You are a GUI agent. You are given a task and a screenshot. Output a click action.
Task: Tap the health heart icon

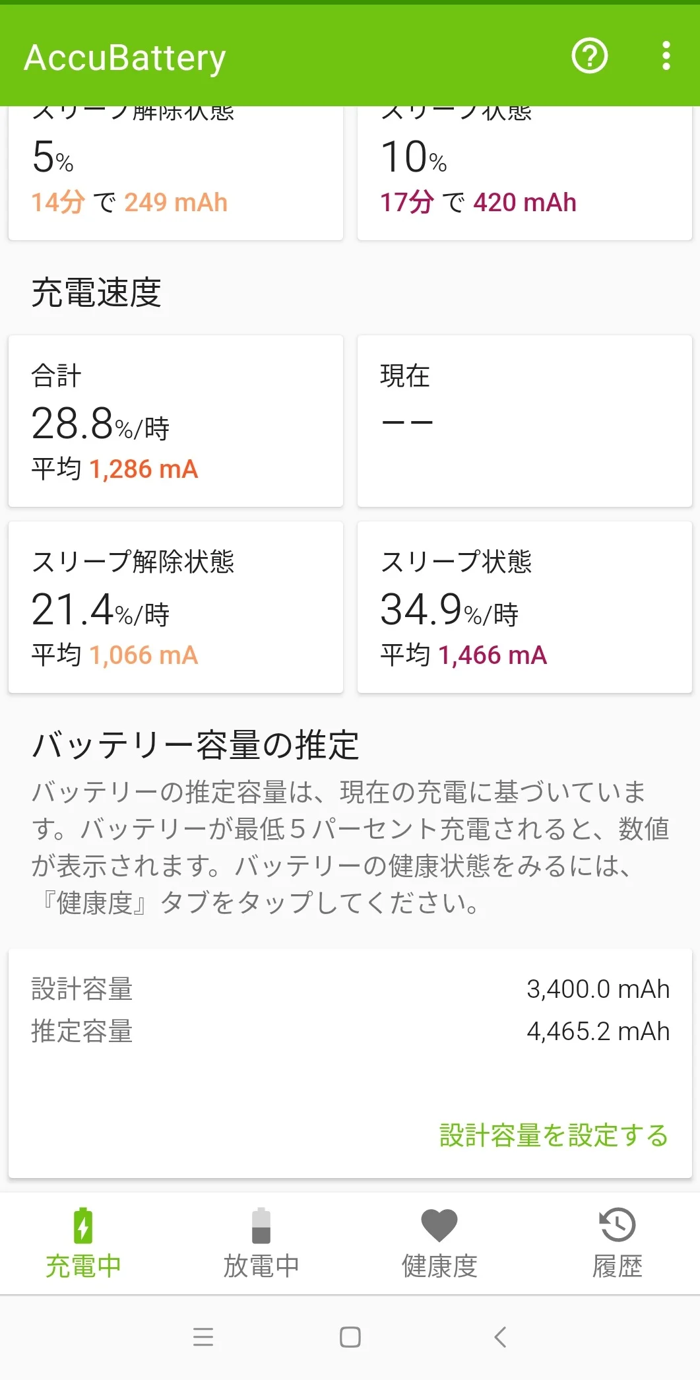[x=439, y=1225]
